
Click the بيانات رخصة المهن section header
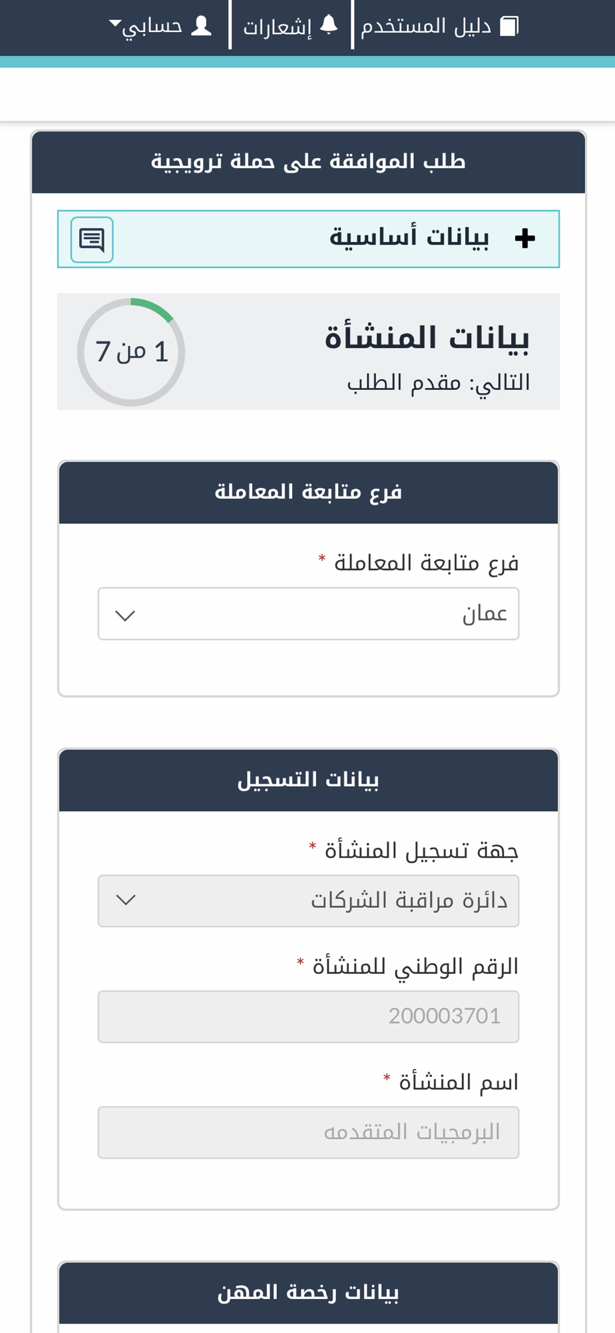click(x=308, y=1292)
